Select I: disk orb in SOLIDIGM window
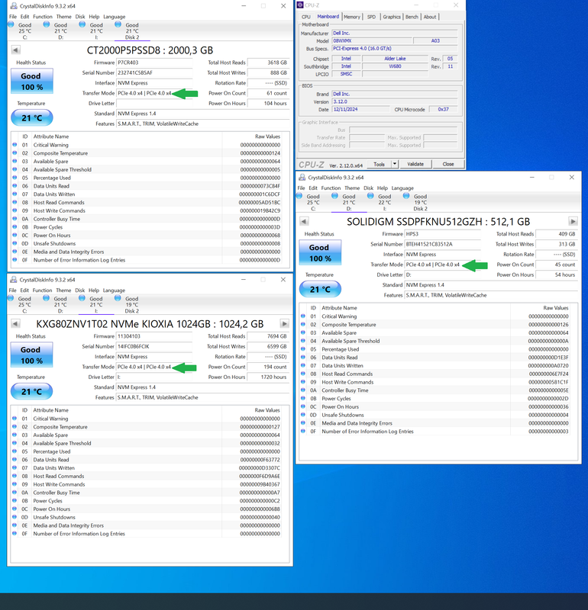 point(370,196)
